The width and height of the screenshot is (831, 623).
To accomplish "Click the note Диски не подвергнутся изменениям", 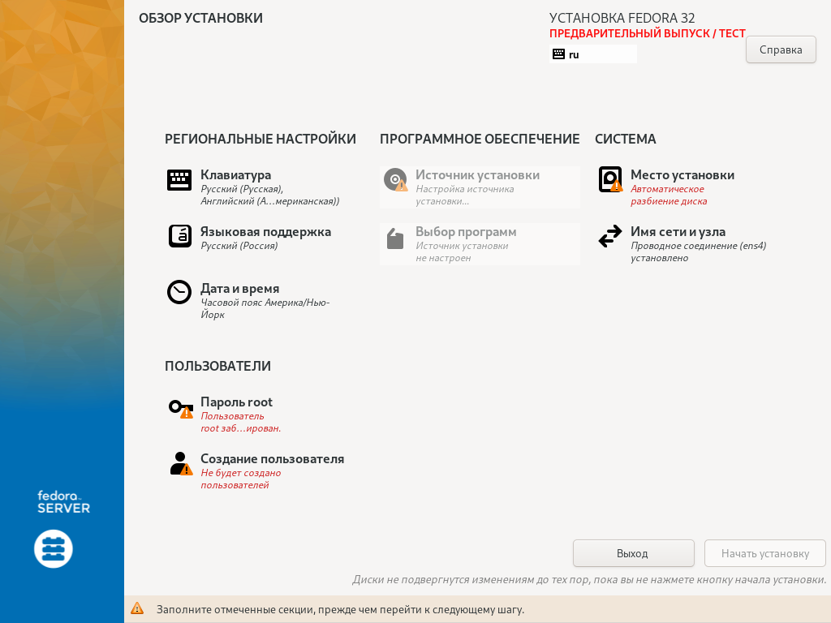I will [589, 579].
